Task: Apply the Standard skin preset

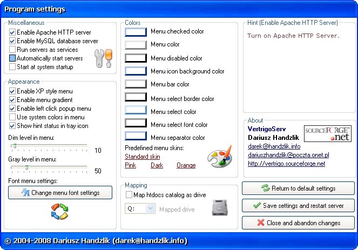Action: pyautogui.click(x=142, y=157)
